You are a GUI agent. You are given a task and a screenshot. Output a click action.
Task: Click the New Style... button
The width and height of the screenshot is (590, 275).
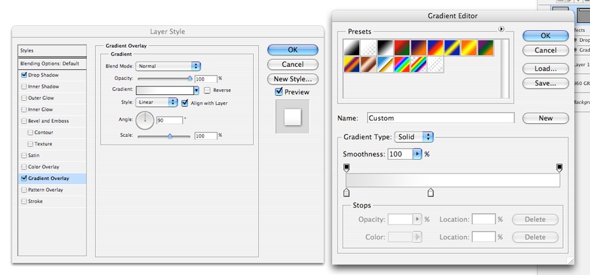tap(293, 79)
